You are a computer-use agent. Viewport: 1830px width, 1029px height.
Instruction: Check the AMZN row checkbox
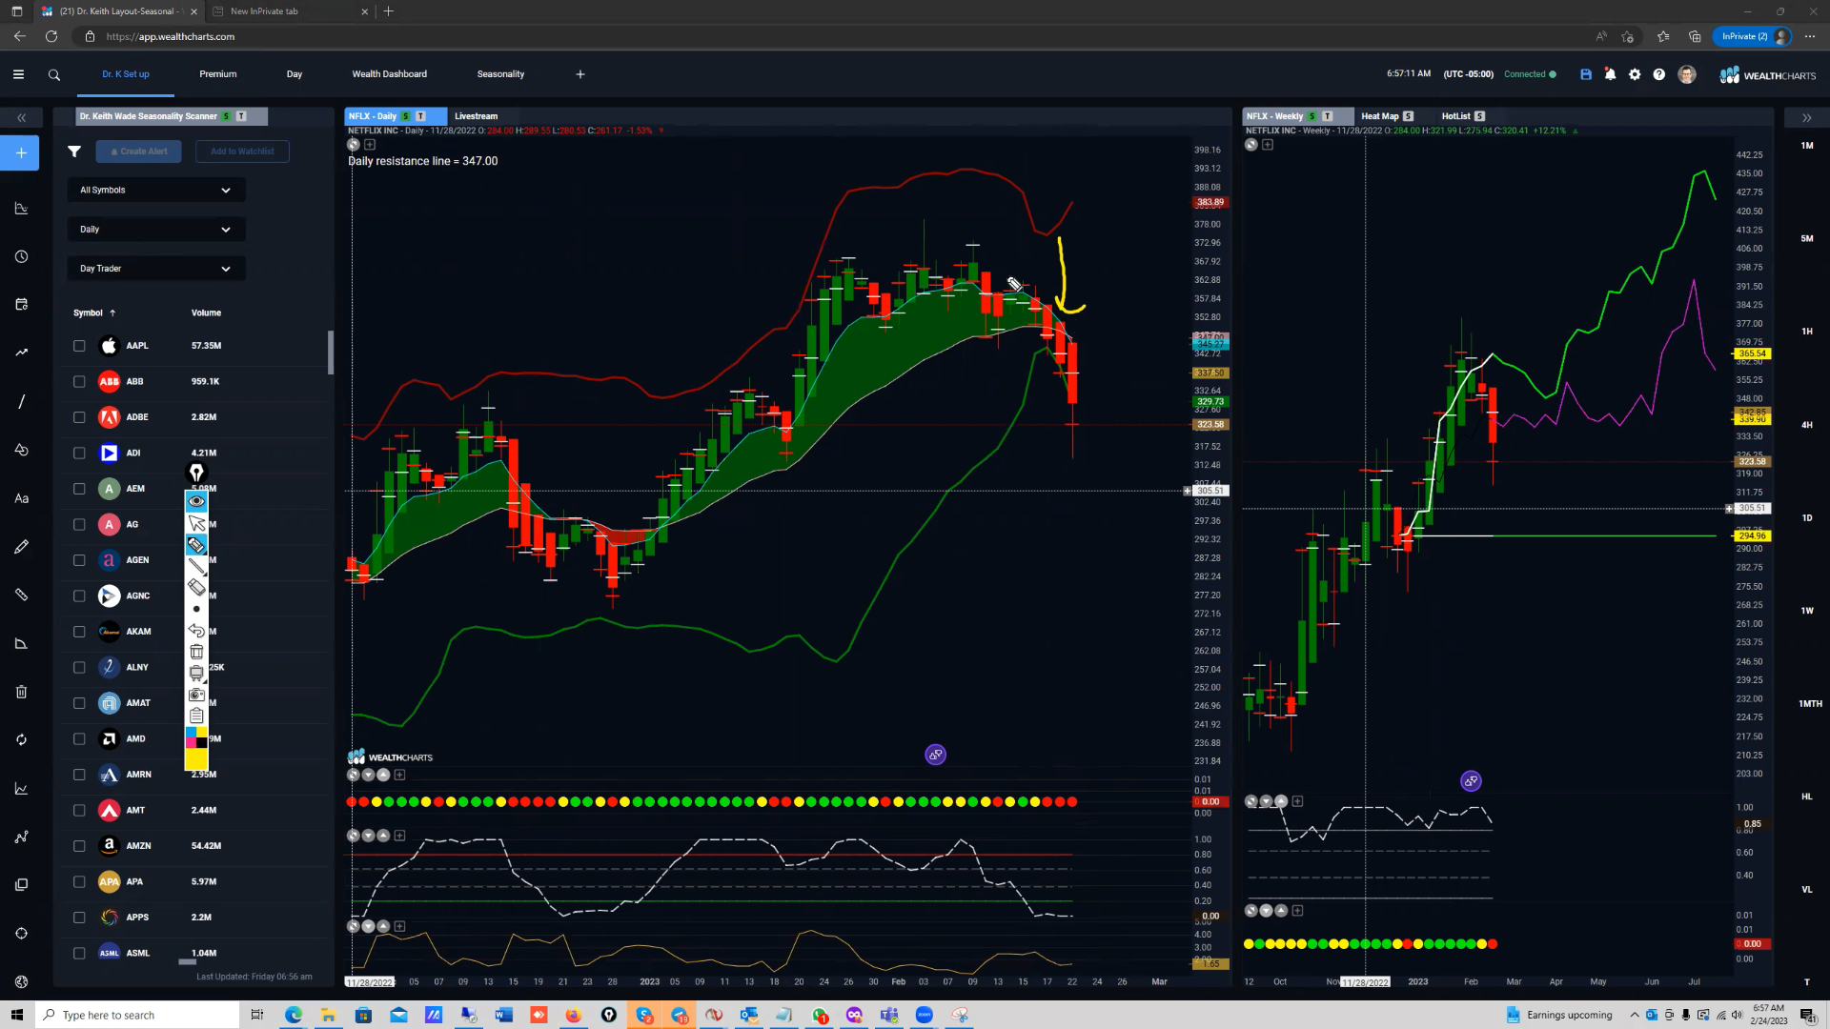tap(79, 846)
